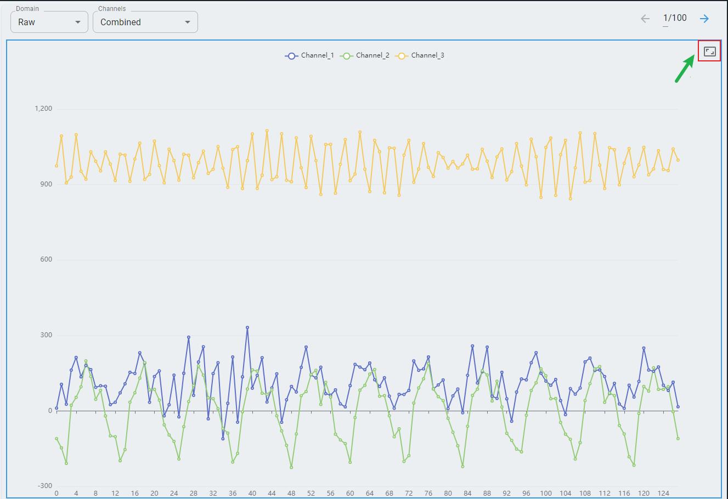
Task: Expand the chart to fullscreen
Action: tap(709, 52)
